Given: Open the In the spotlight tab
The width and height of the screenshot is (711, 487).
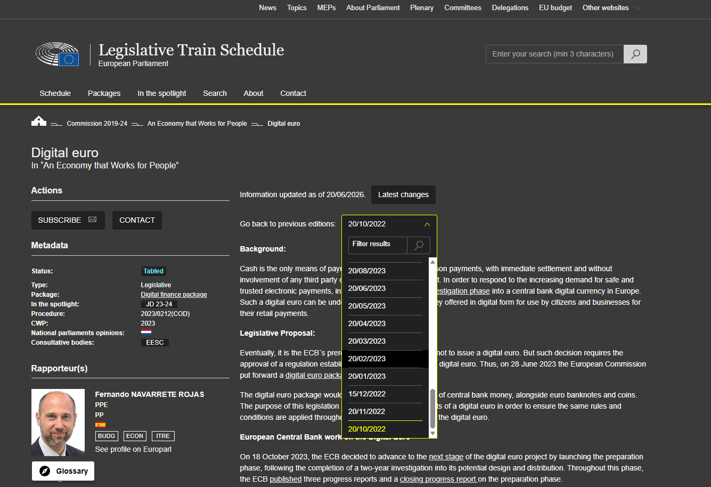Looking at the screenshot, I should pyautogui.click(x=162, y=93).
